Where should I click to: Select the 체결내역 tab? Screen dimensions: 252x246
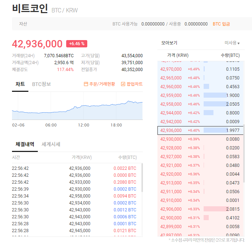click(25, 144)
